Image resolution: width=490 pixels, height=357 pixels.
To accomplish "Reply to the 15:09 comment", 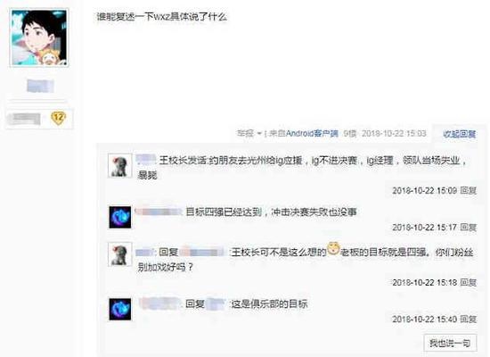I will 468,190.
